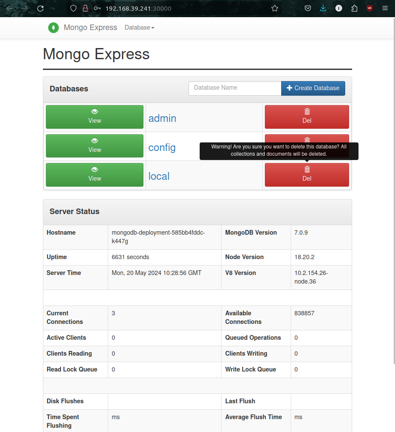Open the config database link
Viewport: 395px width, 432px height.
point(162,148)
